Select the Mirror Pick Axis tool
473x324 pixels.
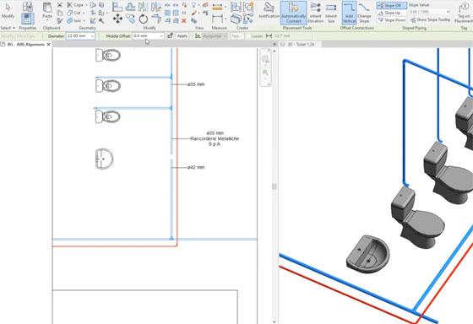point(144,7)
